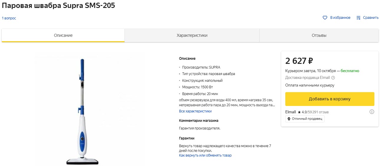Click the "Доставка продавца Elmall" text
The width and height of the screenshot is (380, 166).
pyautogui.click(x=307, y=78)
